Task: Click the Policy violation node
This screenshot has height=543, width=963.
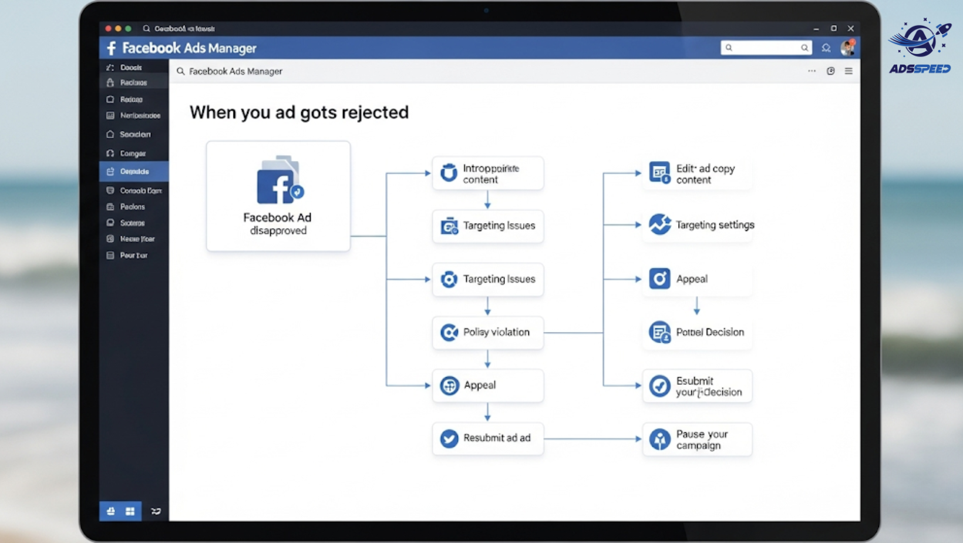Action: 487,333
